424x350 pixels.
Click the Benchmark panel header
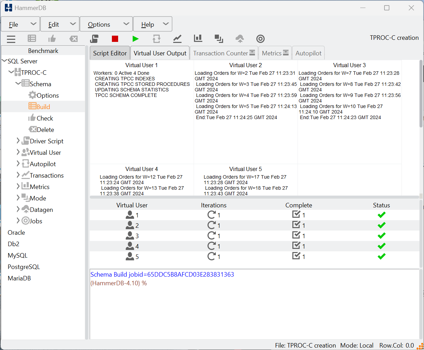[x=43, y=51]
